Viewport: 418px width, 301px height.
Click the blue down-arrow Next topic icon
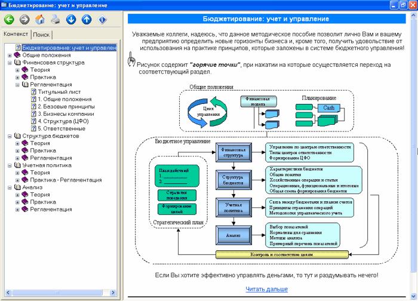[71, 20]
